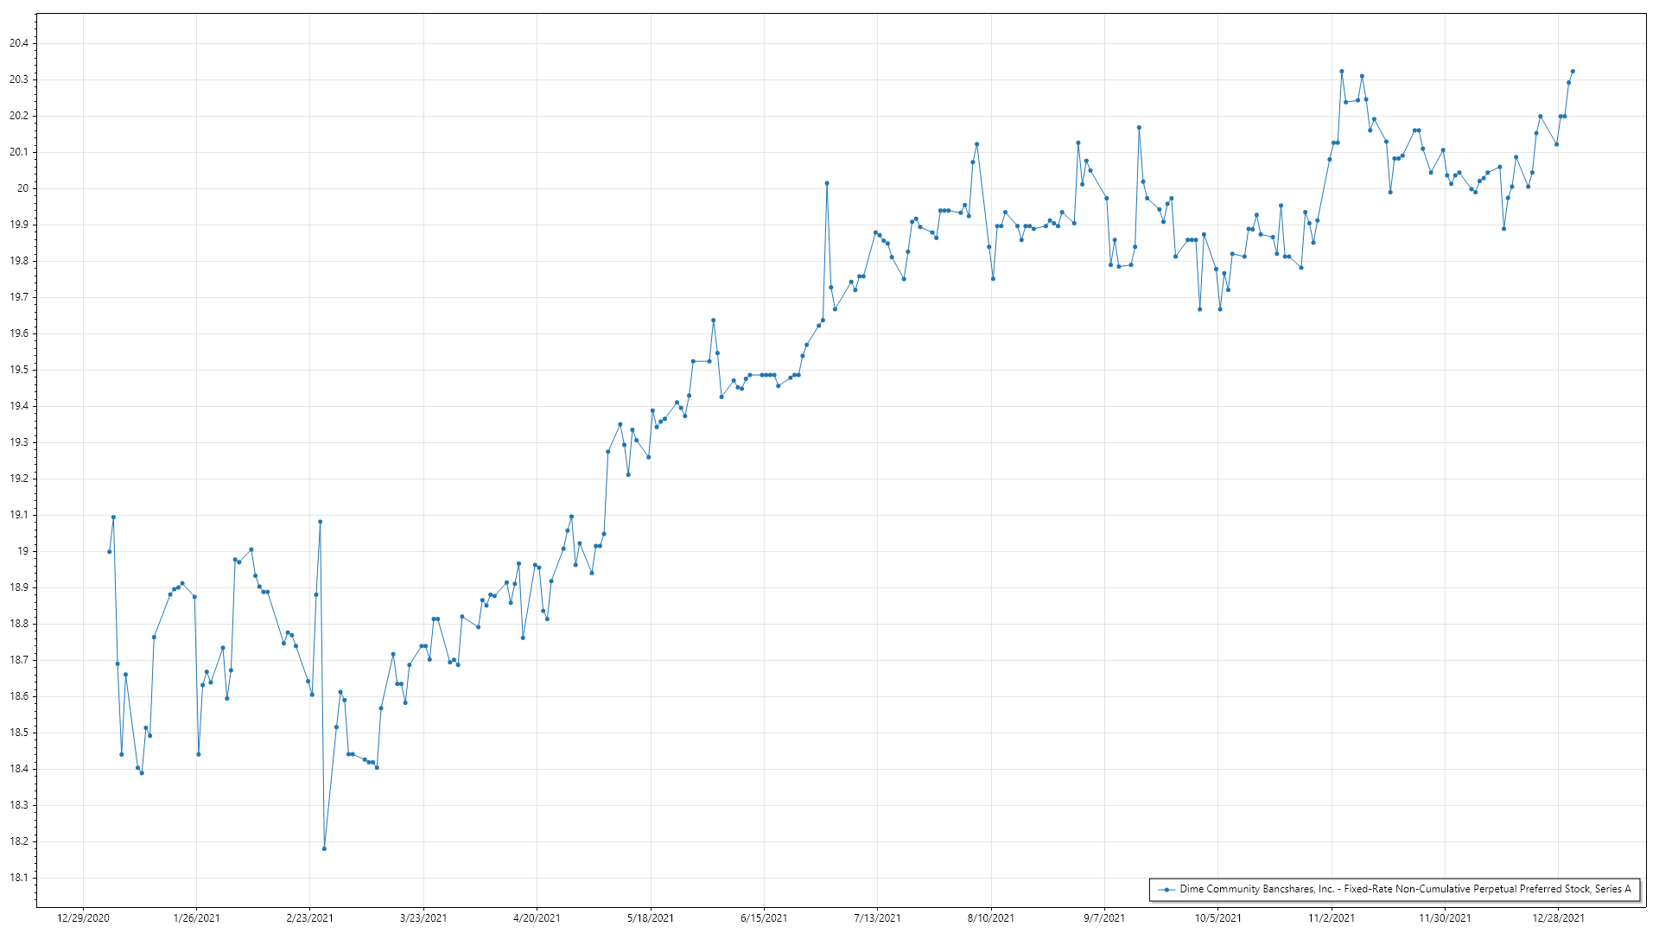Viewport: 1659px width, 933px height.
Task: Click the 20 y-axis label
Action: [x=23, y=188]
